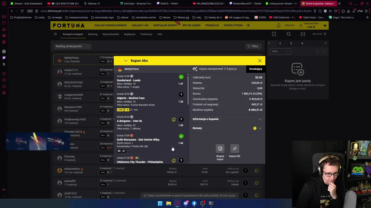Open pending status of siemafifi coupon
This screenshot has height=208, width=371.
click(245, 183)
